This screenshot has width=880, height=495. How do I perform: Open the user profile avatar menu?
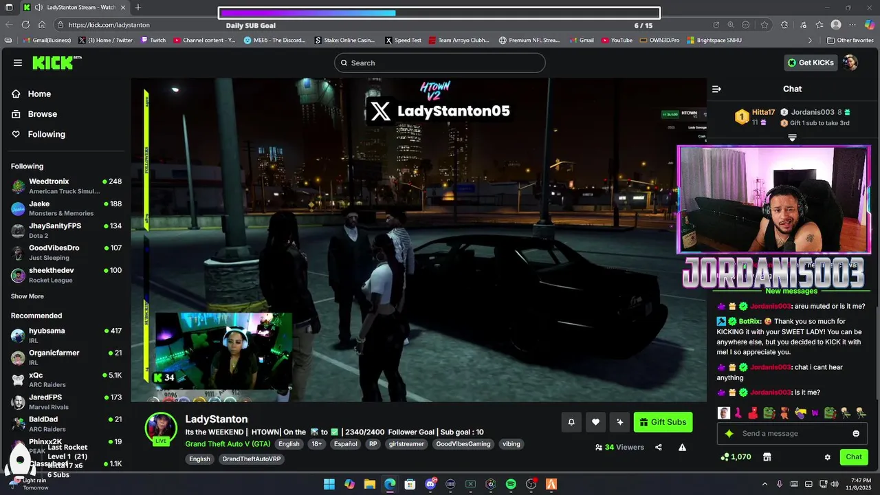click(850, 63)
